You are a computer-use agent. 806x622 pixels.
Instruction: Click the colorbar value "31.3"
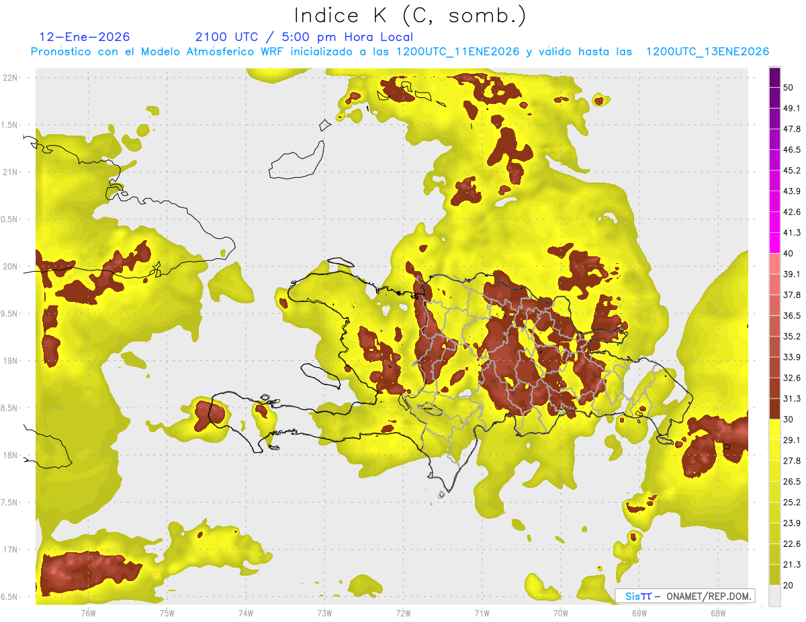point(792,399)
